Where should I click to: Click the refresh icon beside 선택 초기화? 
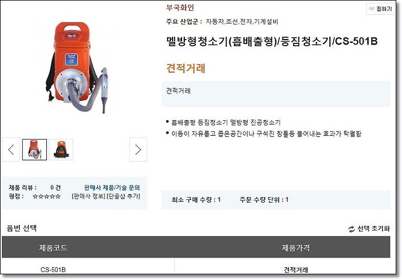[x=351, y=229]
